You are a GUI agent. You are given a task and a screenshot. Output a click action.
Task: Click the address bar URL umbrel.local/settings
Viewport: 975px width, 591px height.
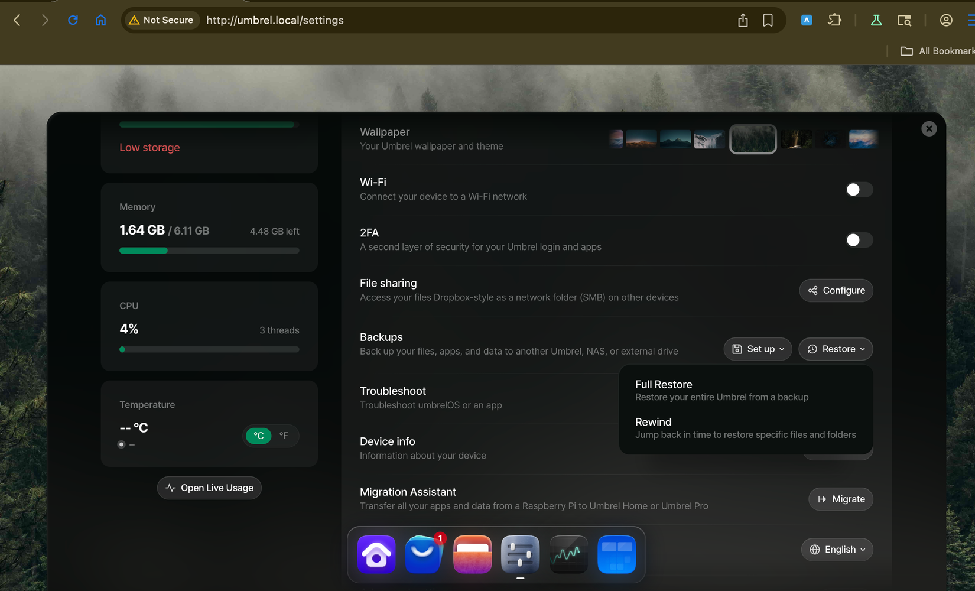click(x=275, y=20)
